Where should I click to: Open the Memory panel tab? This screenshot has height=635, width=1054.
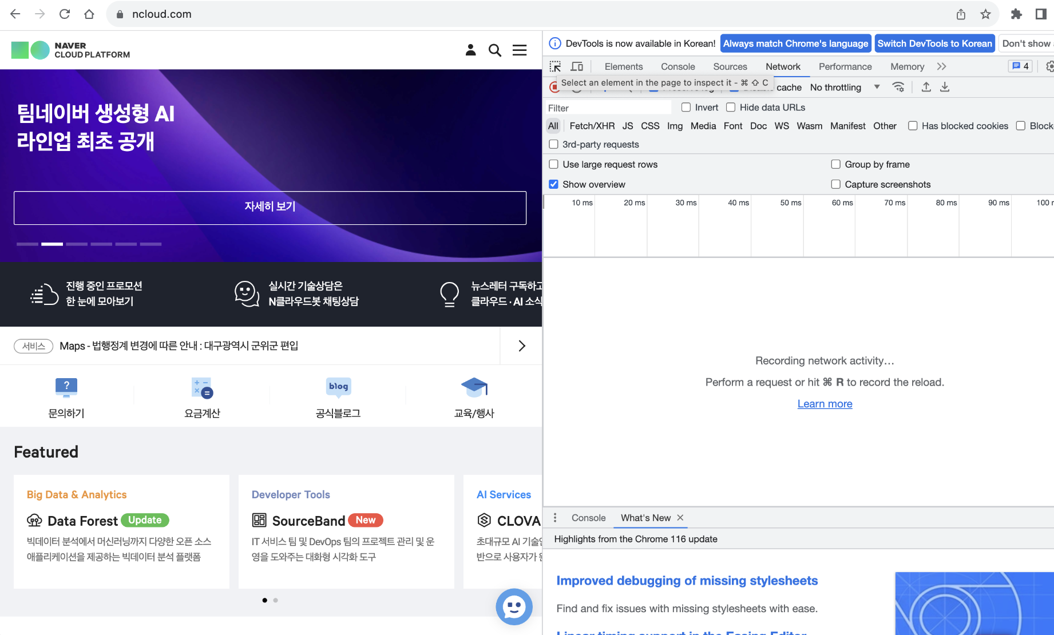pyautogui.click(x=907, y=66)
